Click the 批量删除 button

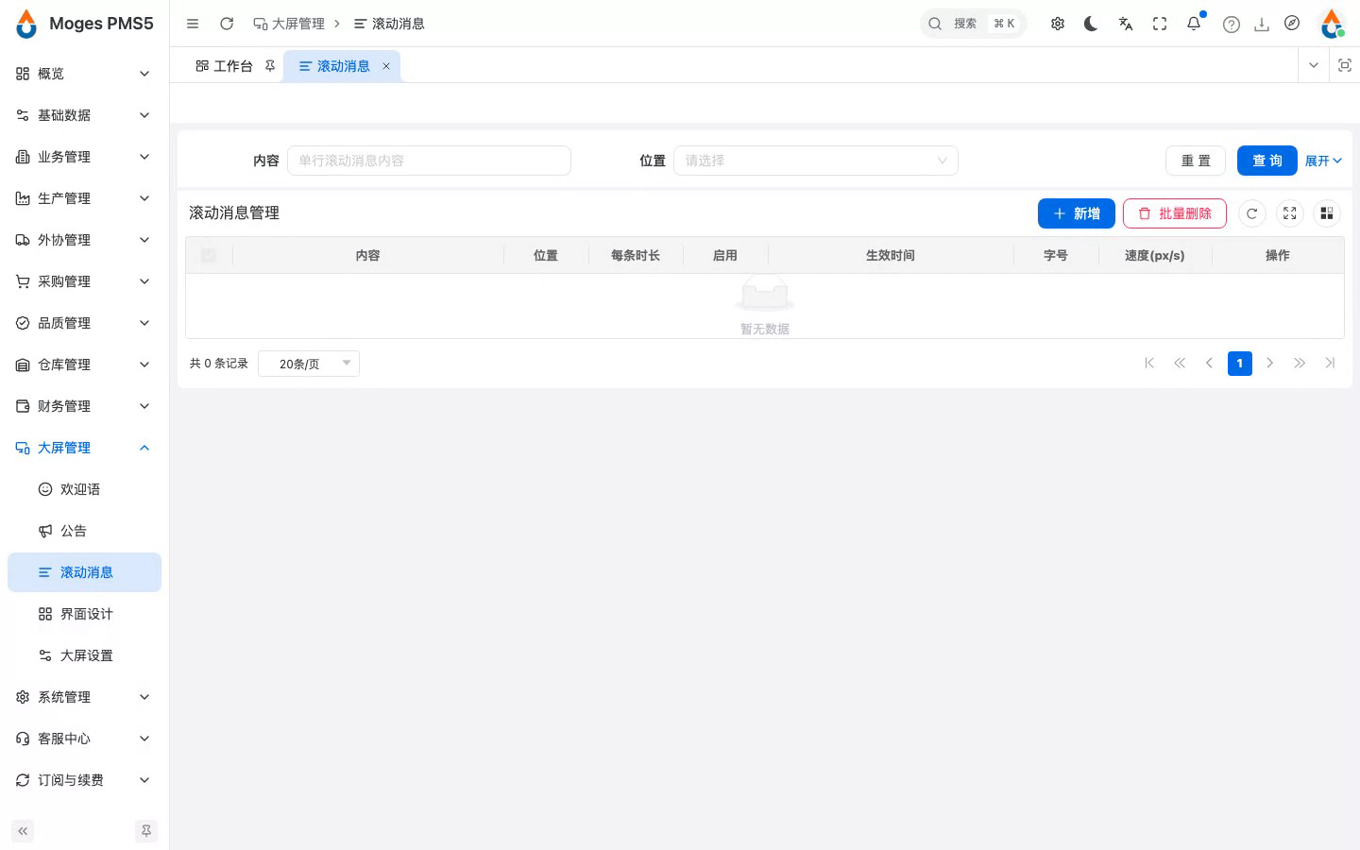pyautogui.click(x=1175, y=213)
